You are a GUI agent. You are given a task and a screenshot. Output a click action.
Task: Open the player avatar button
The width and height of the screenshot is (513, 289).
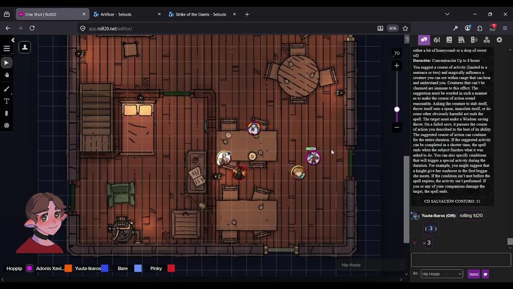coord(24,47)
